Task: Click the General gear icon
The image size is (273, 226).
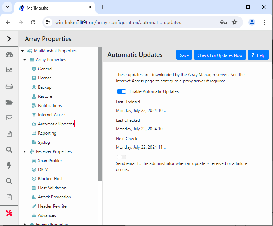Action: [x=34, y=69]
